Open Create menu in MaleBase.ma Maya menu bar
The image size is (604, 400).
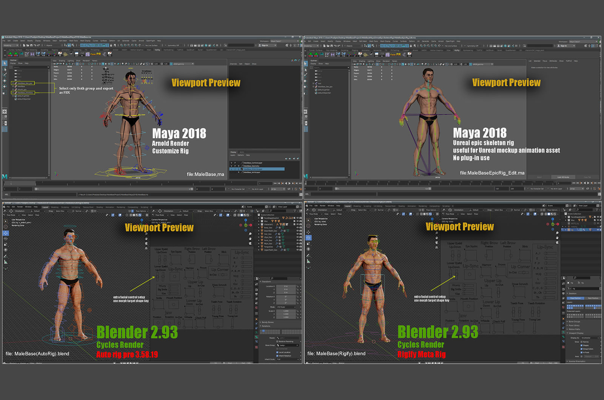point(15,41)
